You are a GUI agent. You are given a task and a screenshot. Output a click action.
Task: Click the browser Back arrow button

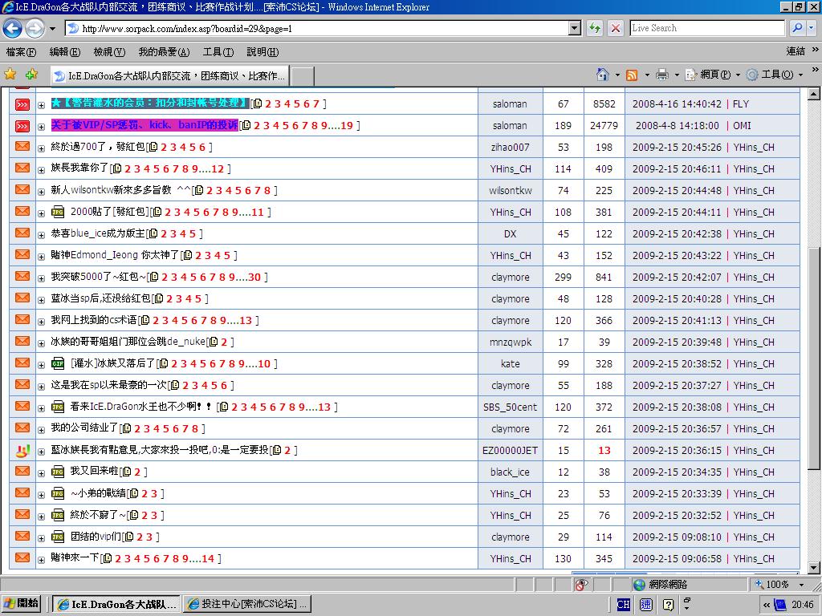[12, 29]
